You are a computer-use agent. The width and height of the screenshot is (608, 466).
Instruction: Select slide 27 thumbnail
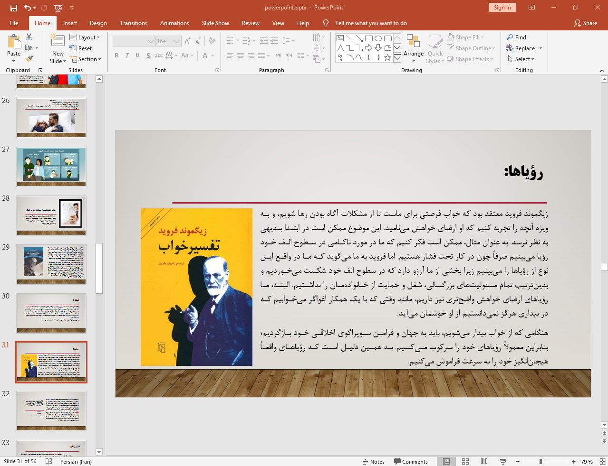[51, 167]
